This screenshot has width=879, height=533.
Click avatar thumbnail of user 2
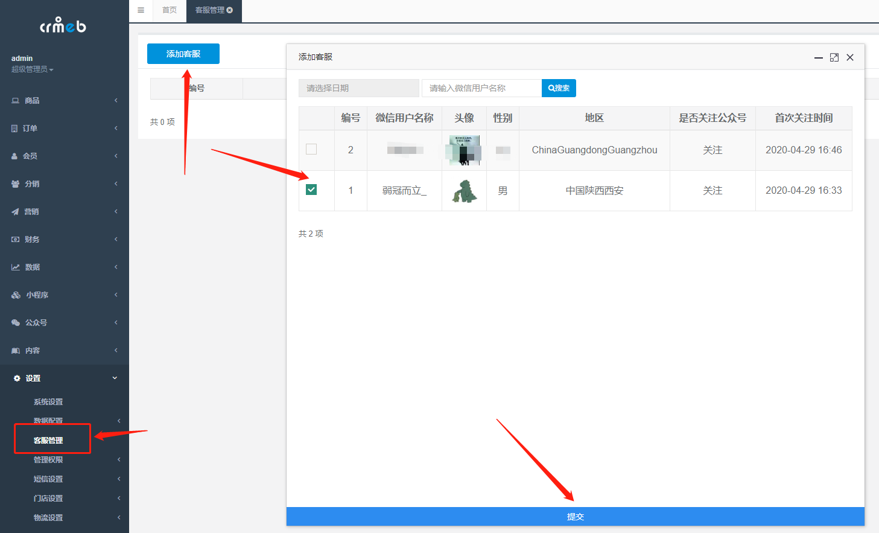[465, 150]
